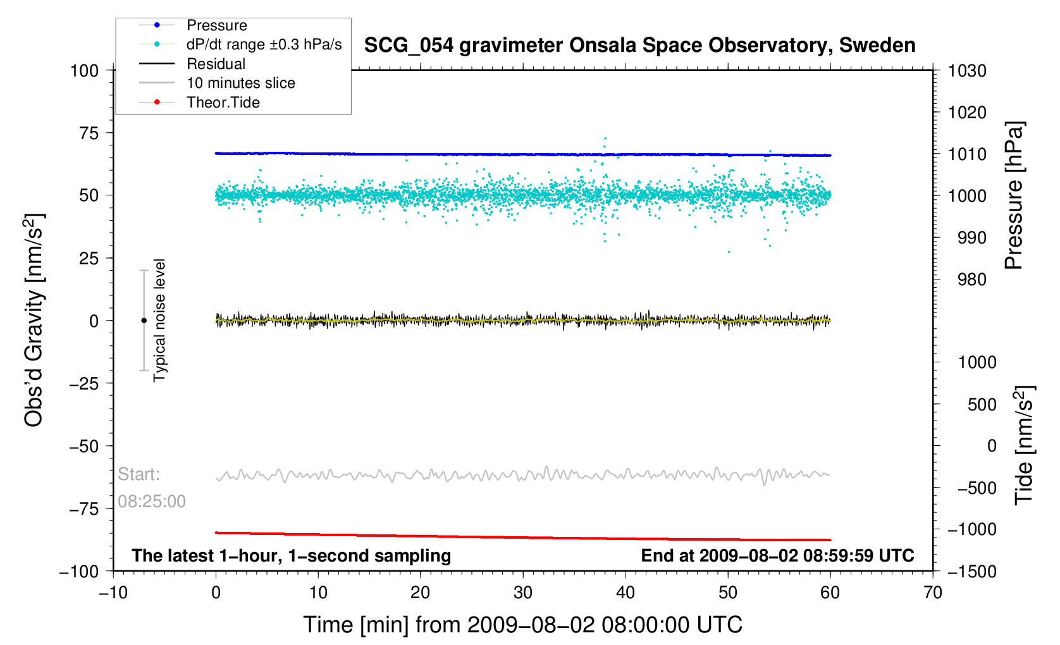Click the cyan dP/dt legend marker
This screenshot has width=1060, height=645.
pos(157,44)
